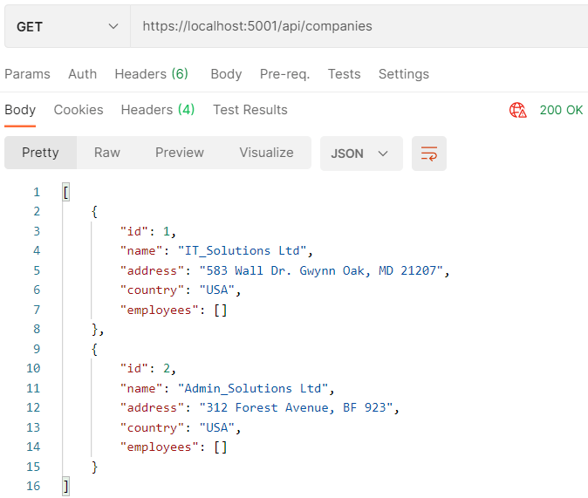Viewport: 588px width, 498px height.
Task: Click line number 8 in the gutter
Action: [x=37, y=330]
